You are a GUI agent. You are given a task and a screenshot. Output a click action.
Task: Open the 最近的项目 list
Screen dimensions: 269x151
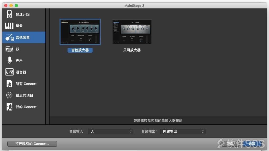24,95
